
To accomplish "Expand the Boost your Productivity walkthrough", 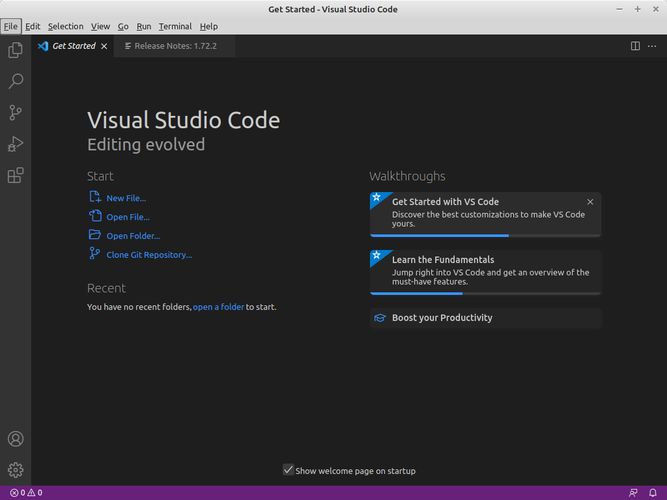I will tap(485, 318).
